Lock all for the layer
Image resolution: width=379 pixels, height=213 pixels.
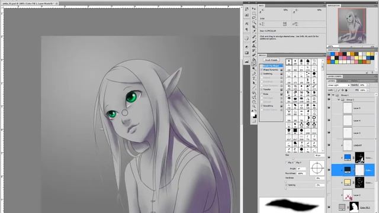point(346,90)
